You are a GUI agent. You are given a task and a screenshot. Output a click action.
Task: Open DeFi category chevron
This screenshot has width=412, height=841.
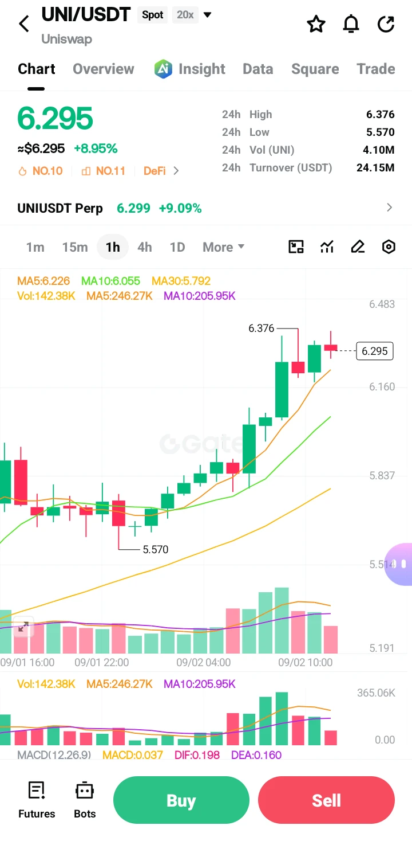[176, 171]
